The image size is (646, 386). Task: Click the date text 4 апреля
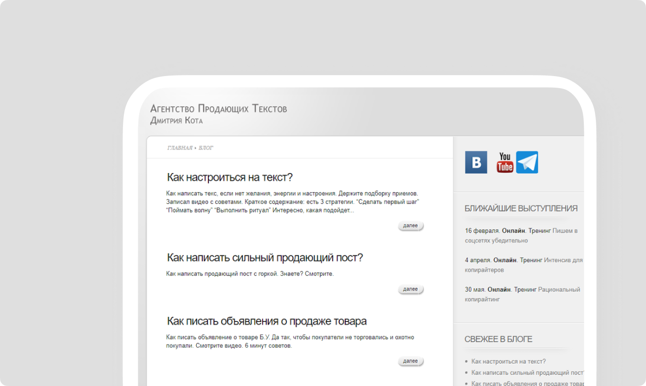pos(478,260)
